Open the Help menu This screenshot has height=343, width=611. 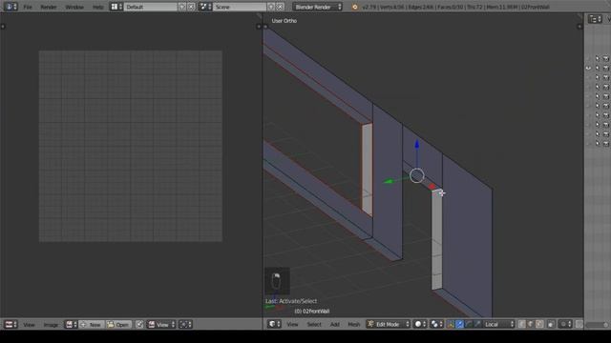(97, 7)
